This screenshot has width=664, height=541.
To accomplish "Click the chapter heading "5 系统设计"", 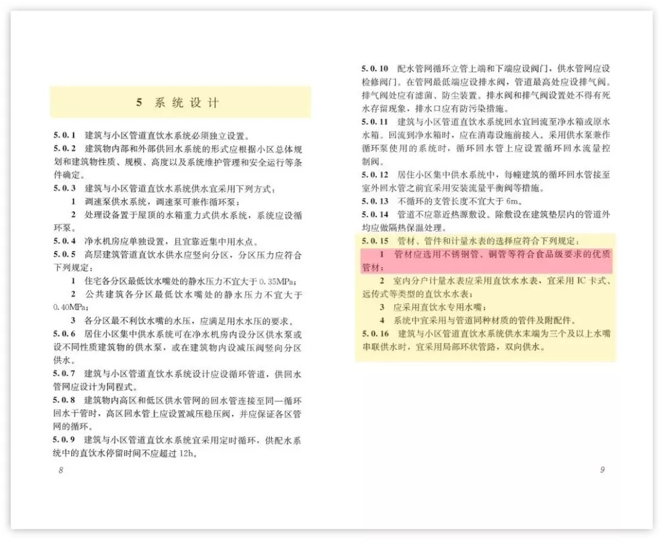I will [x=178, y=103].
